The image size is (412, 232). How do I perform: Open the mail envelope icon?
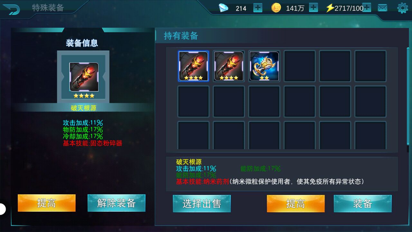[x=382, y=8]
